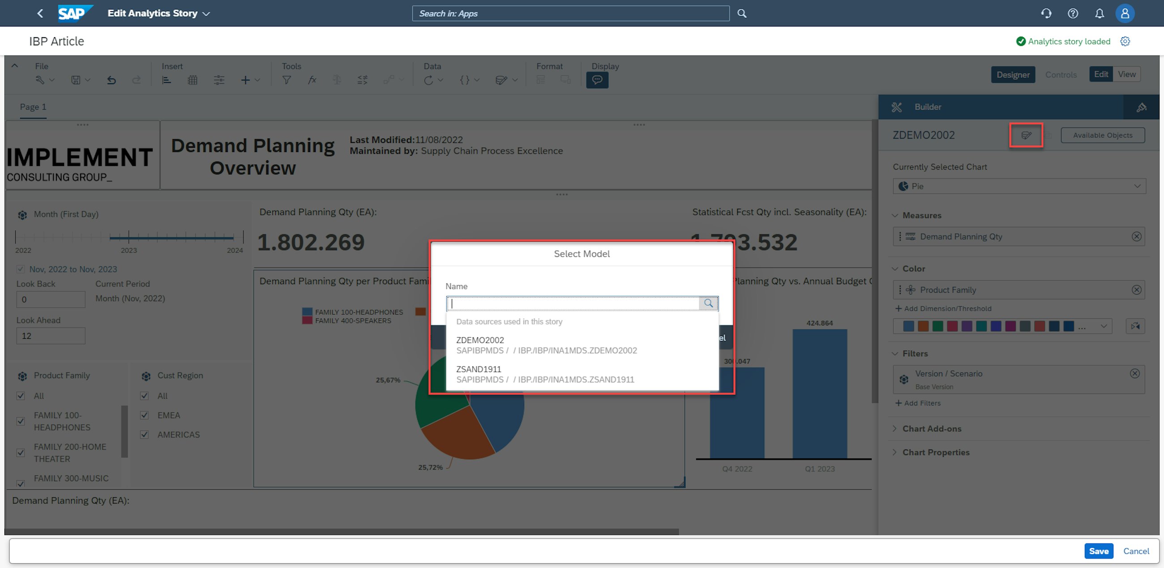Click the Styling brush icon in Builder panel

click(1142, 107)
